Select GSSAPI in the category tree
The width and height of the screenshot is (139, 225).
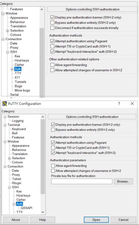[x=27, y=208]
